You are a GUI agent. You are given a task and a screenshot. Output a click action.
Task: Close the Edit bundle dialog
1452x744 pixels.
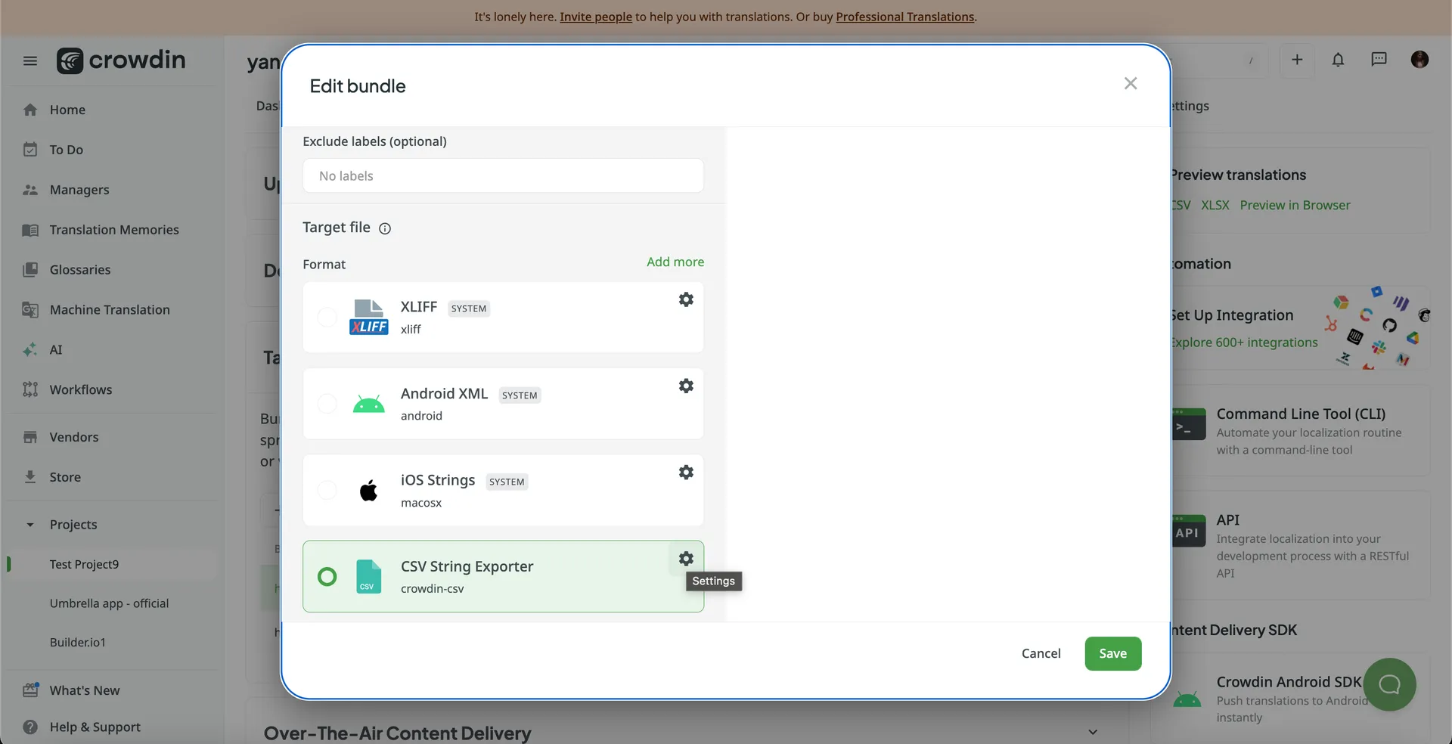click(x=1131, y=83)
